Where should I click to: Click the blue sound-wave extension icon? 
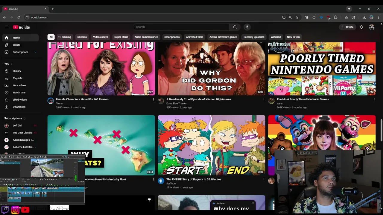321,17
